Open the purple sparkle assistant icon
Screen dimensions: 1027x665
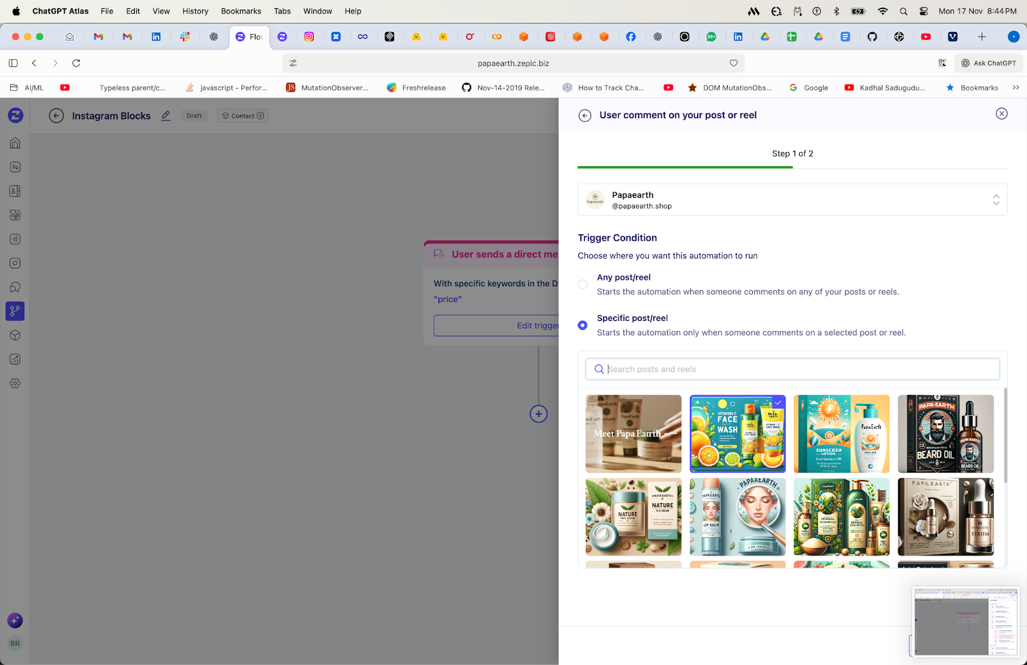(x=15, y=620)
